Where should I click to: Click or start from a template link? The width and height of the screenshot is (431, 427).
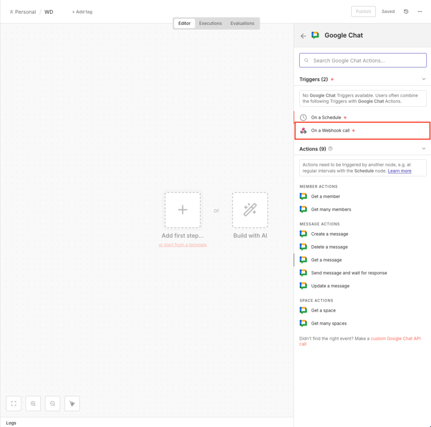click(183, 245)
